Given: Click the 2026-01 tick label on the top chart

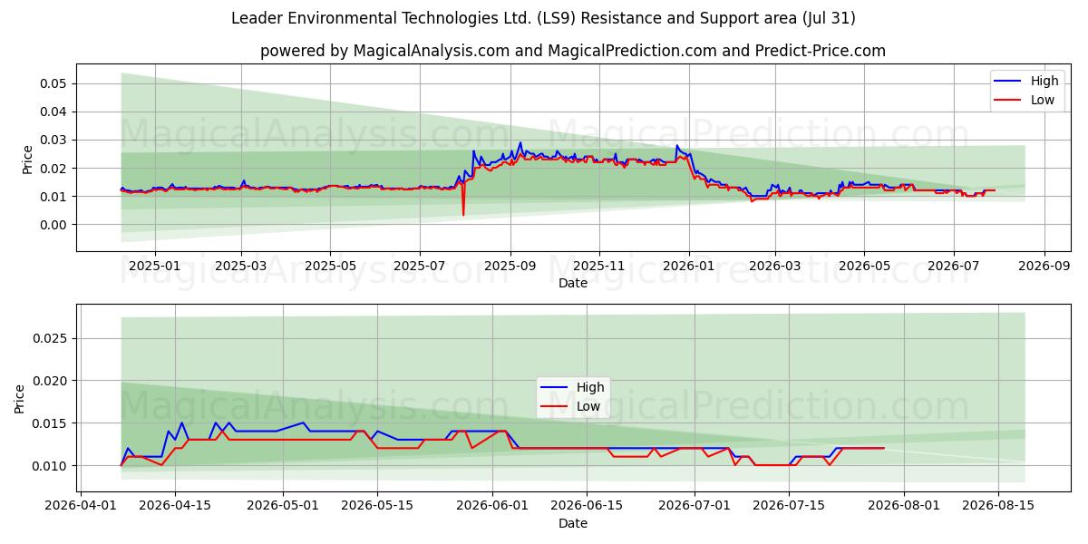Looking at the screenshot, I should click(688, 267).
